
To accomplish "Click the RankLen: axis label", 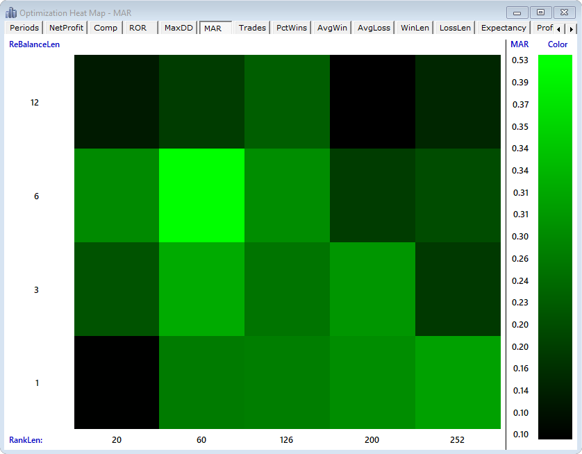I will pos(26,440).
